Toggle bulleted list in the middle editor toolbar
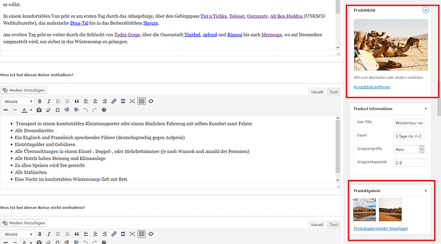 [58, 101]
